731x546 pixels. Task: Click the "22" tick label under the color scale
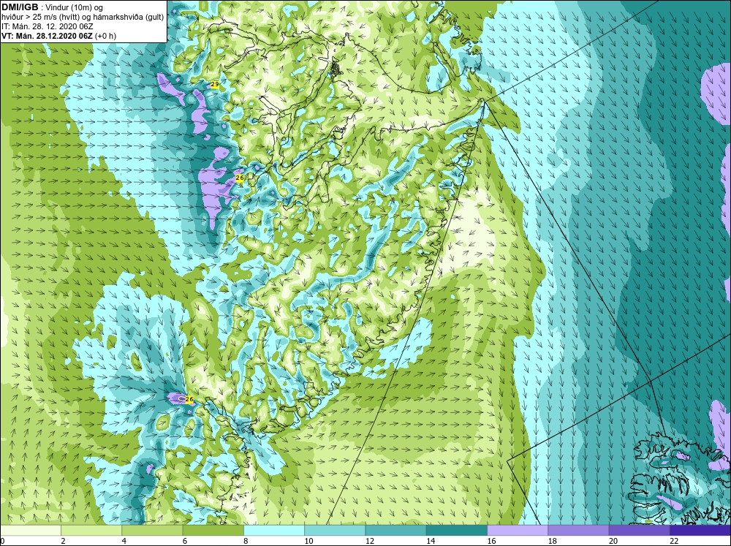(x=674, y=541)
